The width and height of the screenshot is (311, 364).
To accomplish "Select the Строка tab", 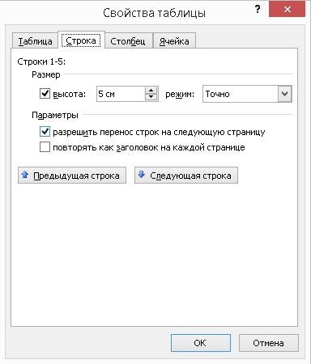I will click(x=81, y=40).
